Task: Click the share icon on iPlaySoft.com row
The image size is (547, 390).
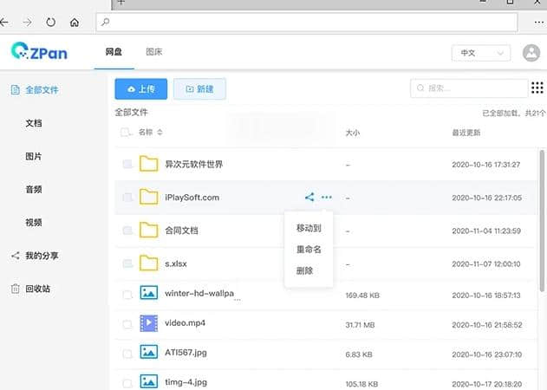Action: pos(309,198)
